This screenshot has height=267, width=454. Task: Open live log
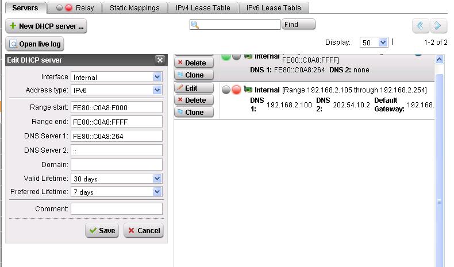34,44
